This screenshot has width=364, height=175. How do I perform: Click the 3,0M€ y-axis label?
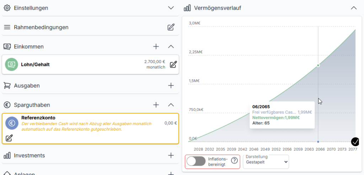195,23
